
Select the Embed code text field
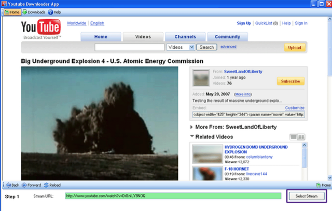click(x=248, y=115)
